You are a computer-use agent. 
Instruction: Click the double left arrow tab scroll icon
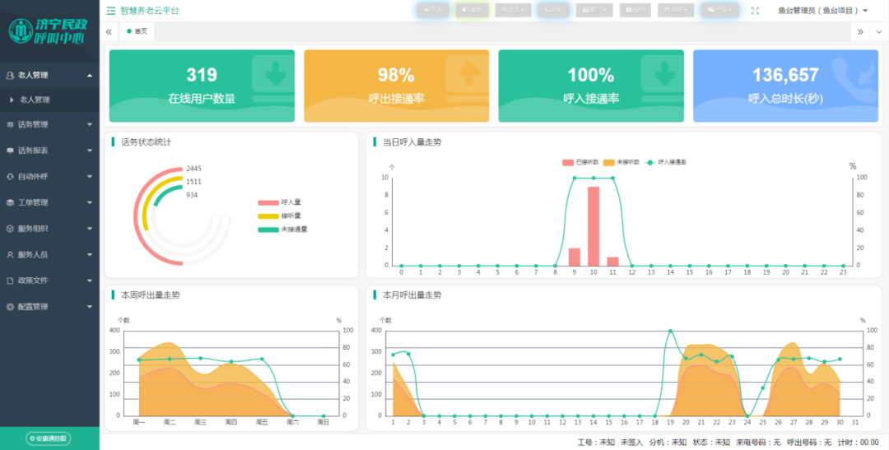click(x=109, y=32)
